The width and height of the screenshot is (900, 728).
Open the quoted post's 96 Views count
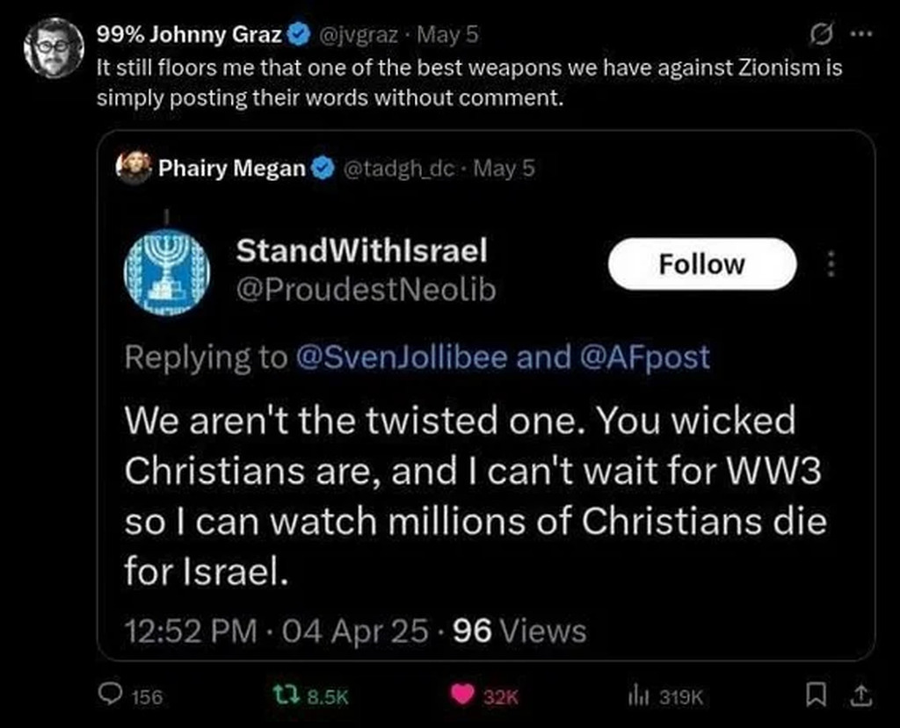pos(520,631)
